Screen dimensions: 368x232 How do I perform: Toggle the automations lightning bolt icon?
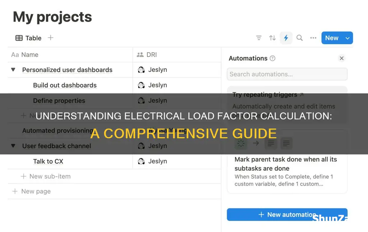coord(286,38)
